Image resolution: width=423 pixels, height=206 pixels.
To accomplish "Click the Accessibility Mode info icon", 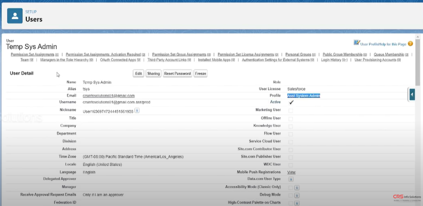I will [297, 187].
